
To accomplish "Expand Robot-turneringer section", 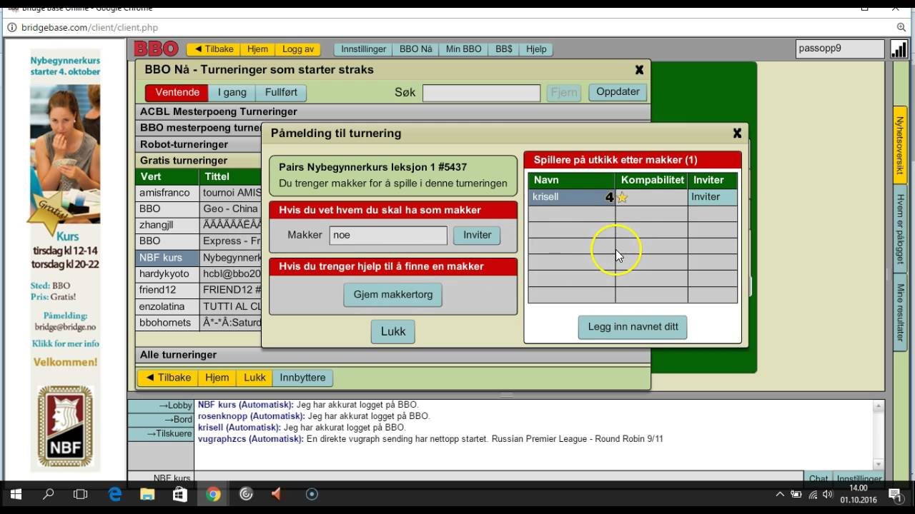I will tap(199, 144).
